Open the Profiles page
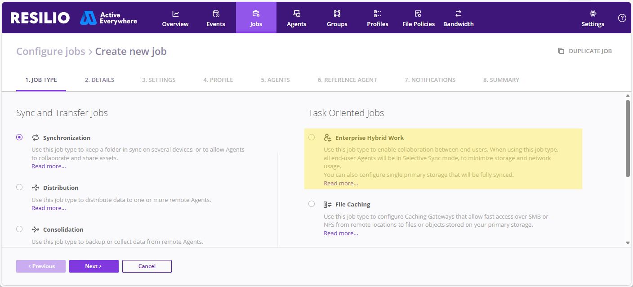The image size is (633, 287). coord(378,18)
